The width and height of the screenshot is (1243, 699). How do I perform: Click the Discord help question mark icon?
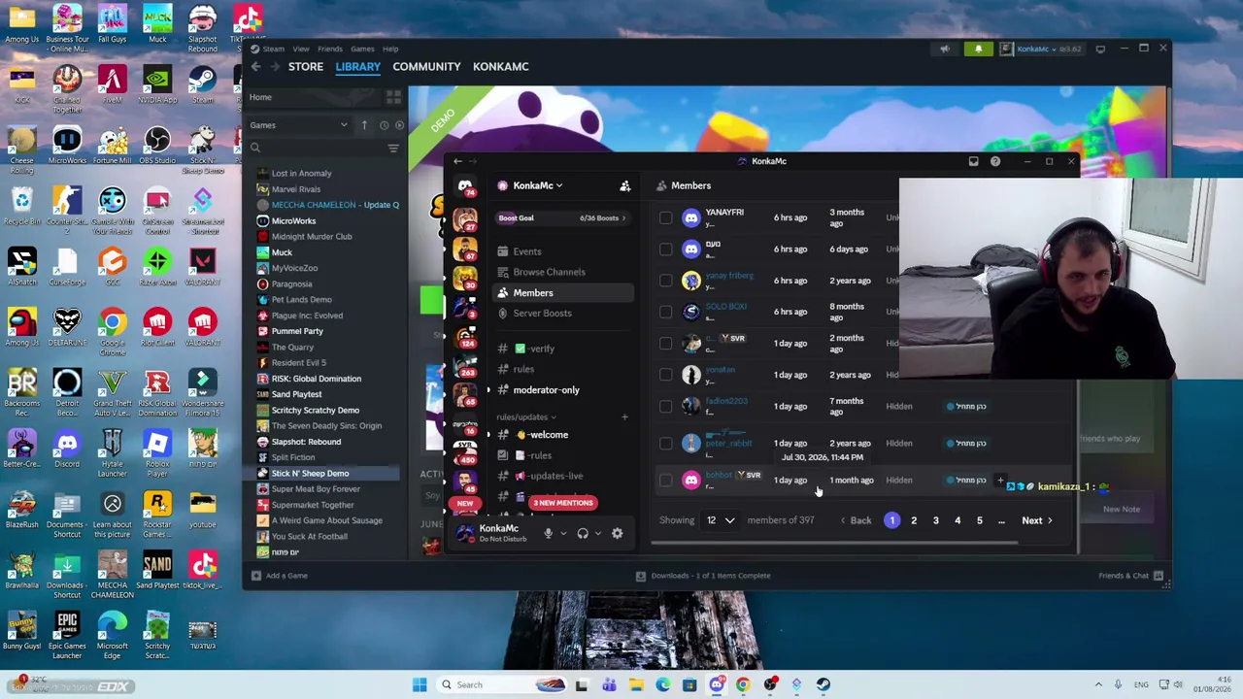coord(995,161)
